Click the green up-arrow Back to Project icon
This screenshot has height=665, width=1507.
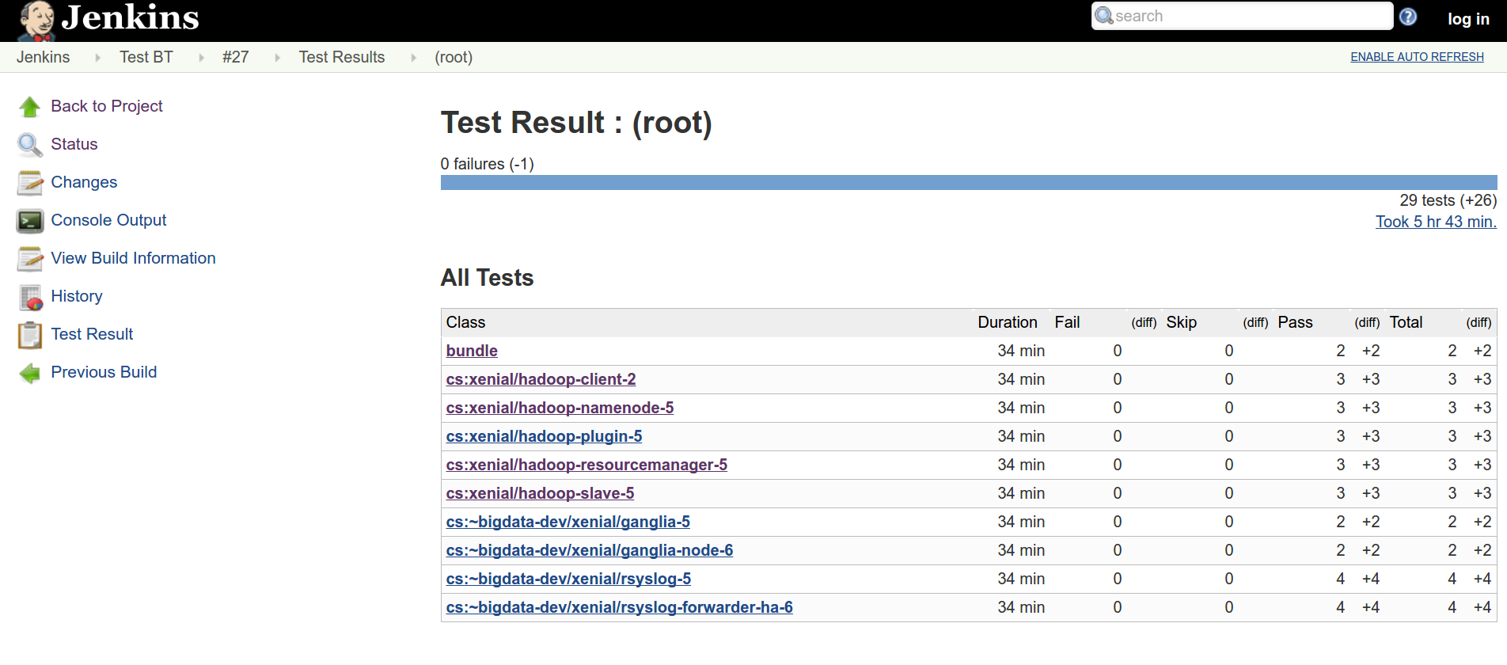click(x=30, y=107)
